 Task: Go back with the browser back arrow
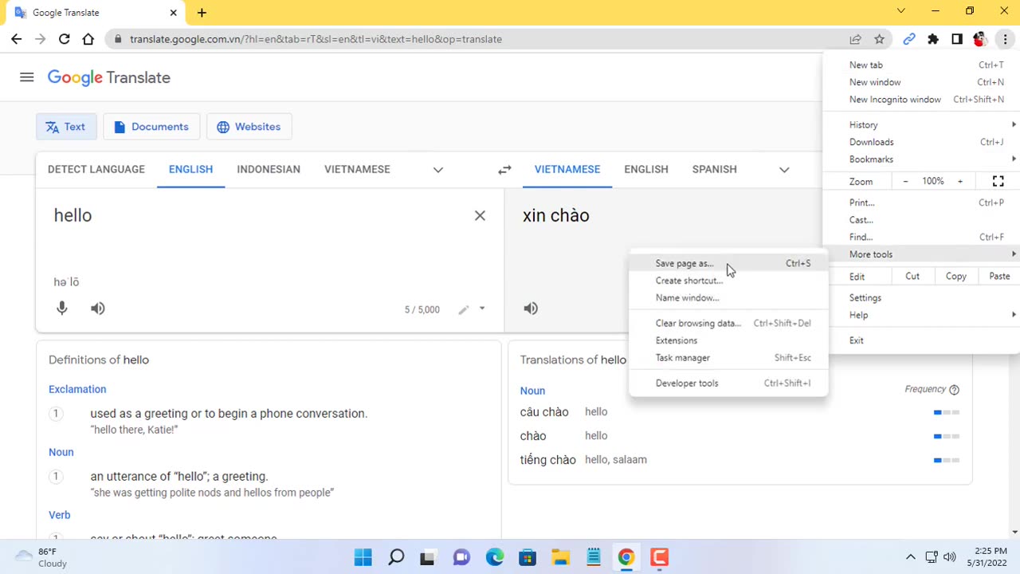pyautogui.click(x=17, y=39)
